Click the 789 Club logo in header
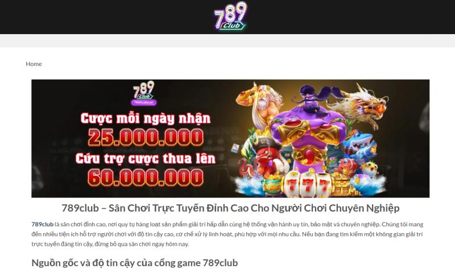This screenshot has height=273, width=455. [231, 16]
